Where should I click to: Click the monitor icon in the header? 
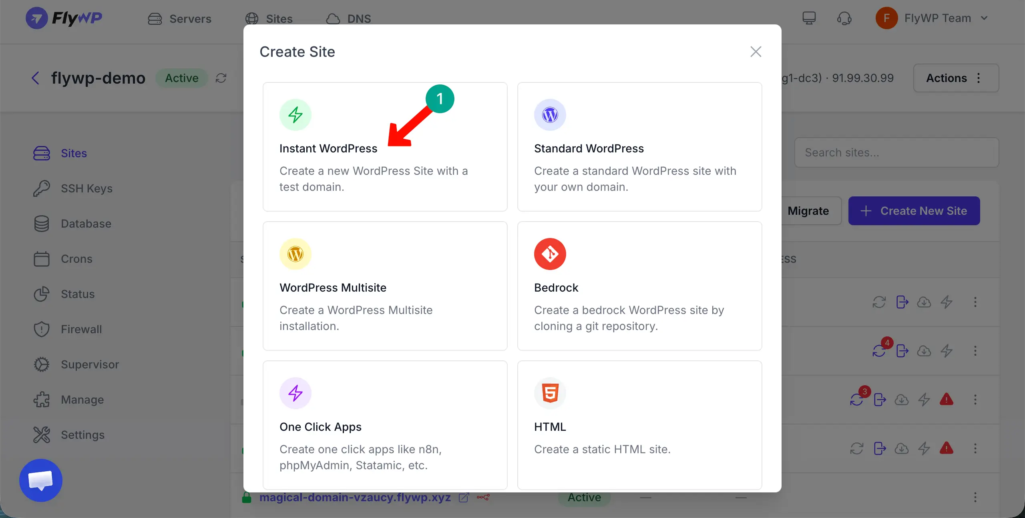point(809,18)
